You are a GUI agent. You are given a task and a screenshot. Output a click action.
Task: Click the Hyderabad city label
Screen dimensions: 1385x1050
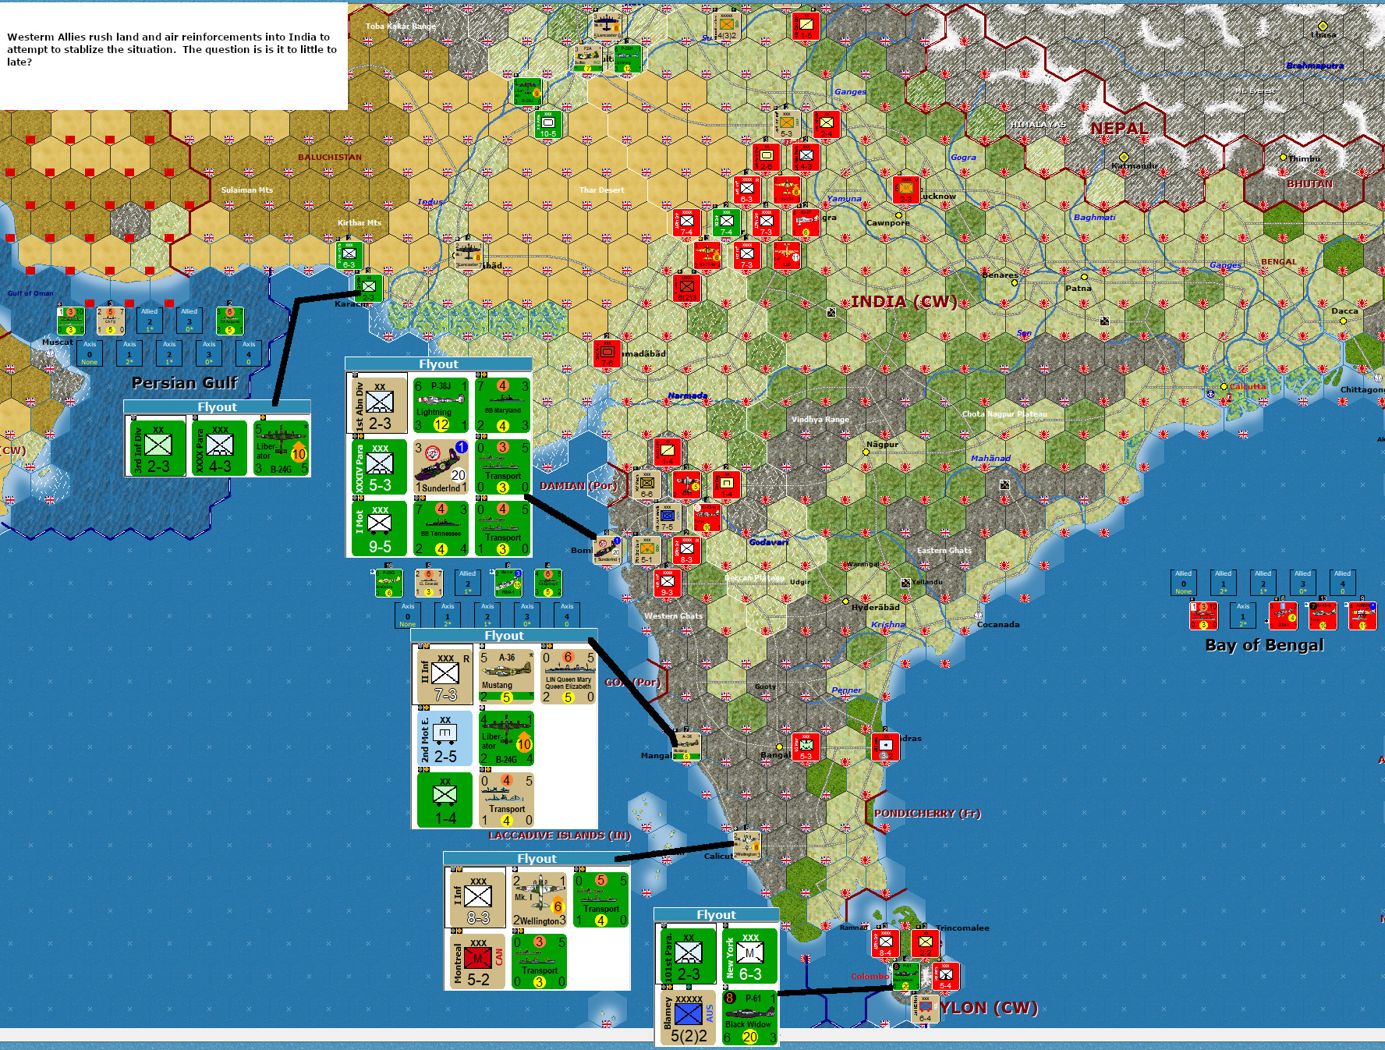pyautogui.click(x=875, y=607)
